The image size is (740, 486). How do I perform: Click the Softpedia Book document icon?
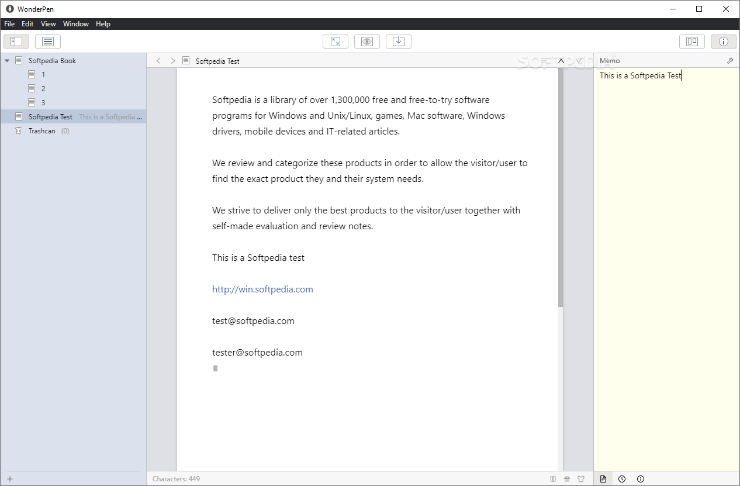tap(19, 60)
